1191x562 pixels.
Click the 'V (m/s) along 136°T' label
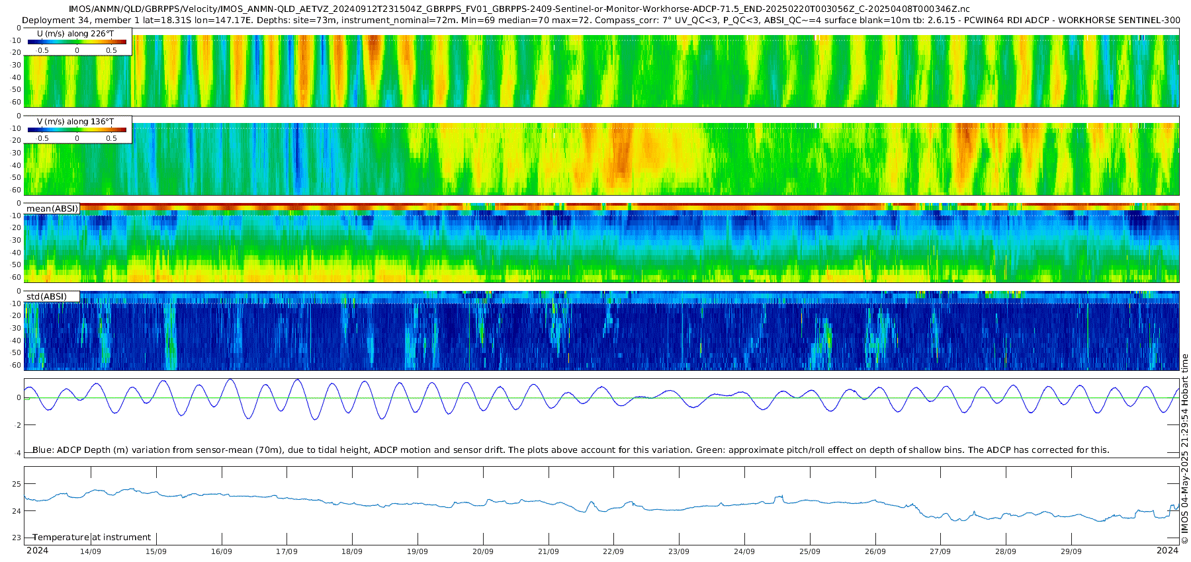[x=75, y=121]
